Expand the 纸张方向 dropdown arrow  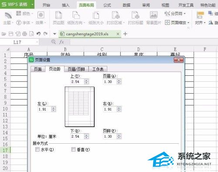84,23
